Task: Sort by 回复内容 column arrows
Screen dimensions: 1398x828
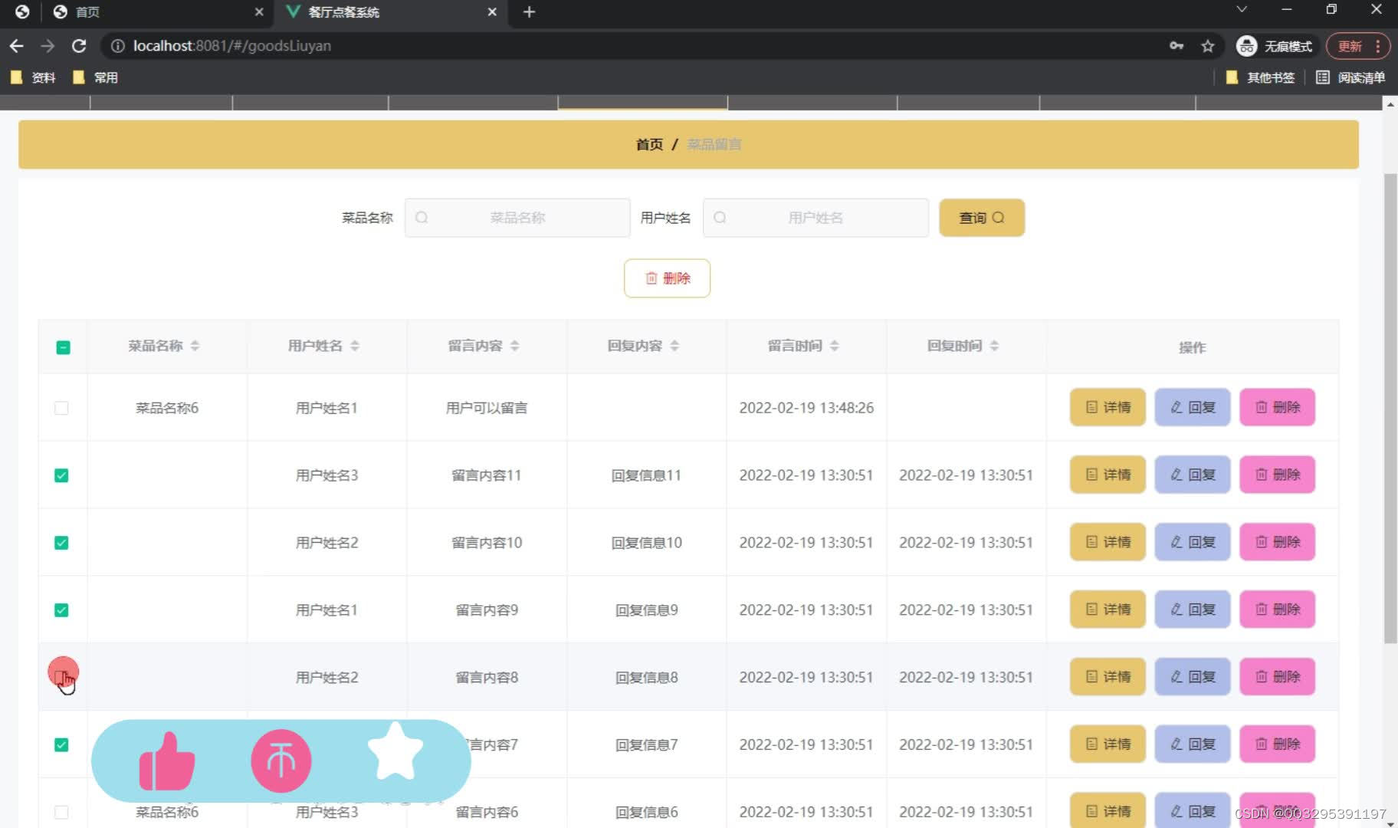Action: coord(674,346)
